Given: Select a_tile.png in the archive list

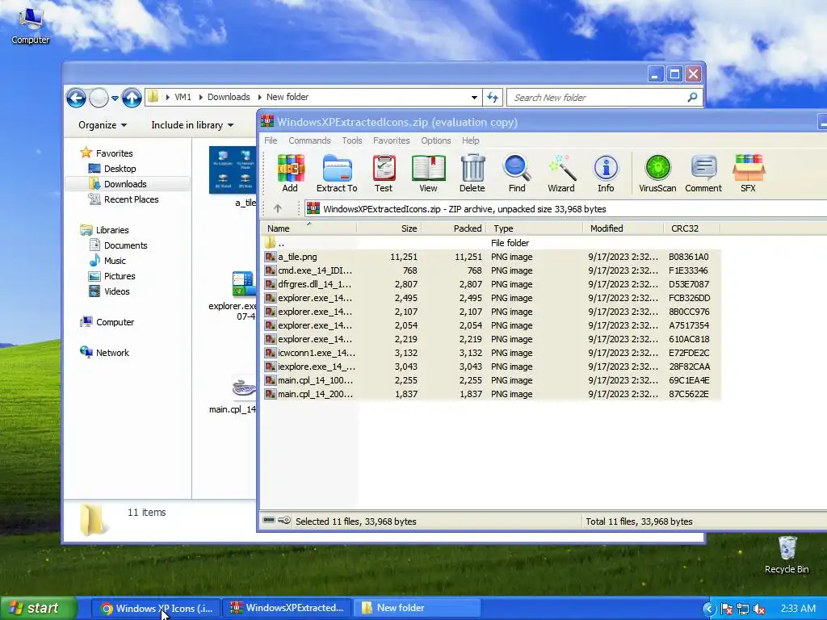Looking at the screenshot, I should coord(492,257).
